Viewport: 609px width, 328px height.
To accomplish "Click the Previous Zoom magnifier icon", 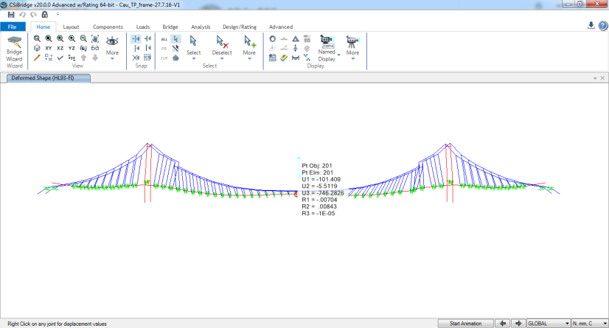I will coord(60,39).
